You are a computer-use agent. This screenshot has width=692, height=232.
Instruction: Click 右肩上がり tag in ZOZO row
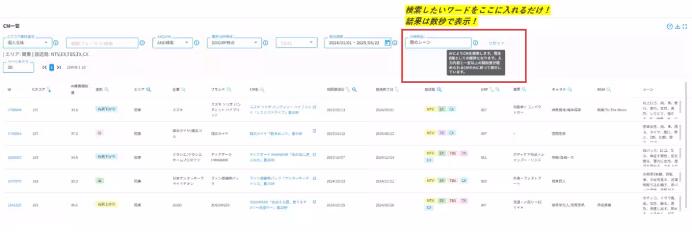(x=107, y=204)
